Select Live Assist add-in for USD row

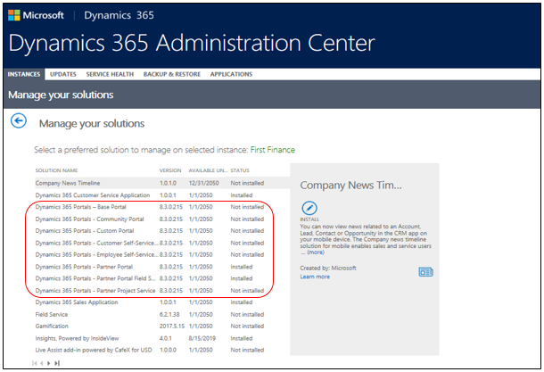coord(162,350)
